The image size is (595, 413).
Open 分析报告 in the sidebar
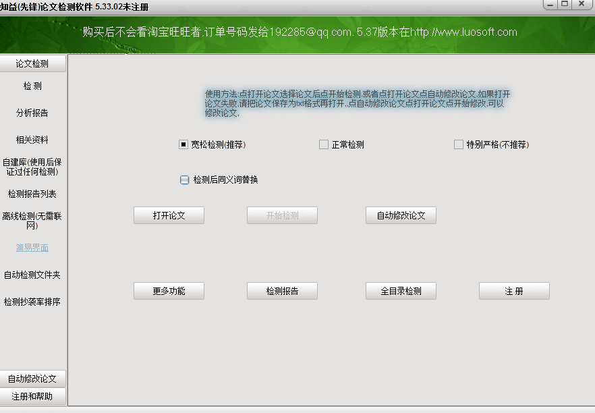32,113
